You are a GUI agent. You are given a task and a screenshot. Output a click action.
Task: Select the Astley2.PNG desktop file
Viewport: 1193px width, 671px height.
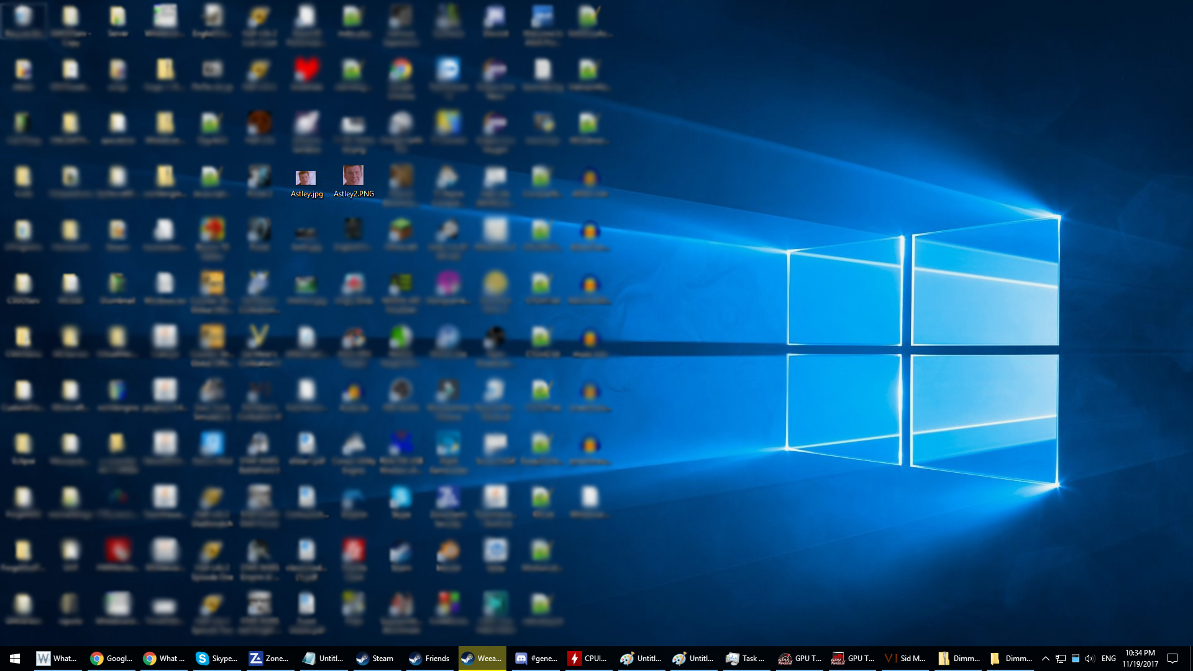(354, 181)
